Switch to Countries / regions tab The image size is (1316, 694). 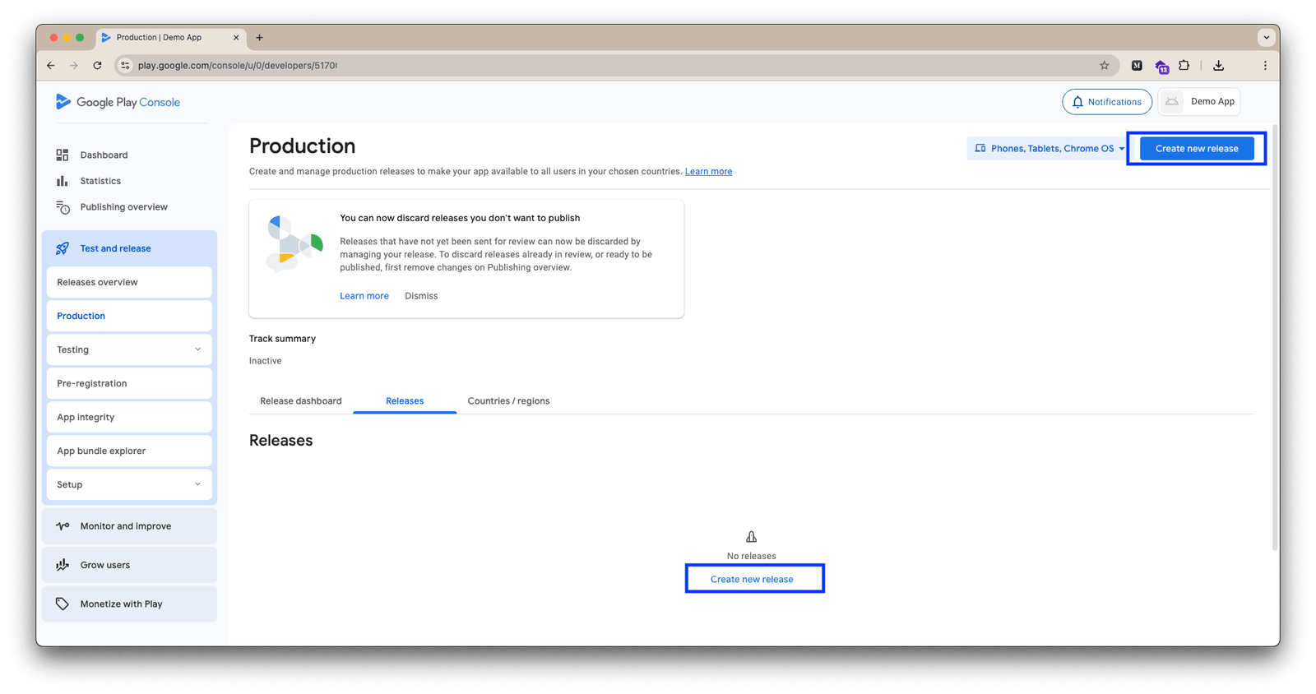[508, 401]
